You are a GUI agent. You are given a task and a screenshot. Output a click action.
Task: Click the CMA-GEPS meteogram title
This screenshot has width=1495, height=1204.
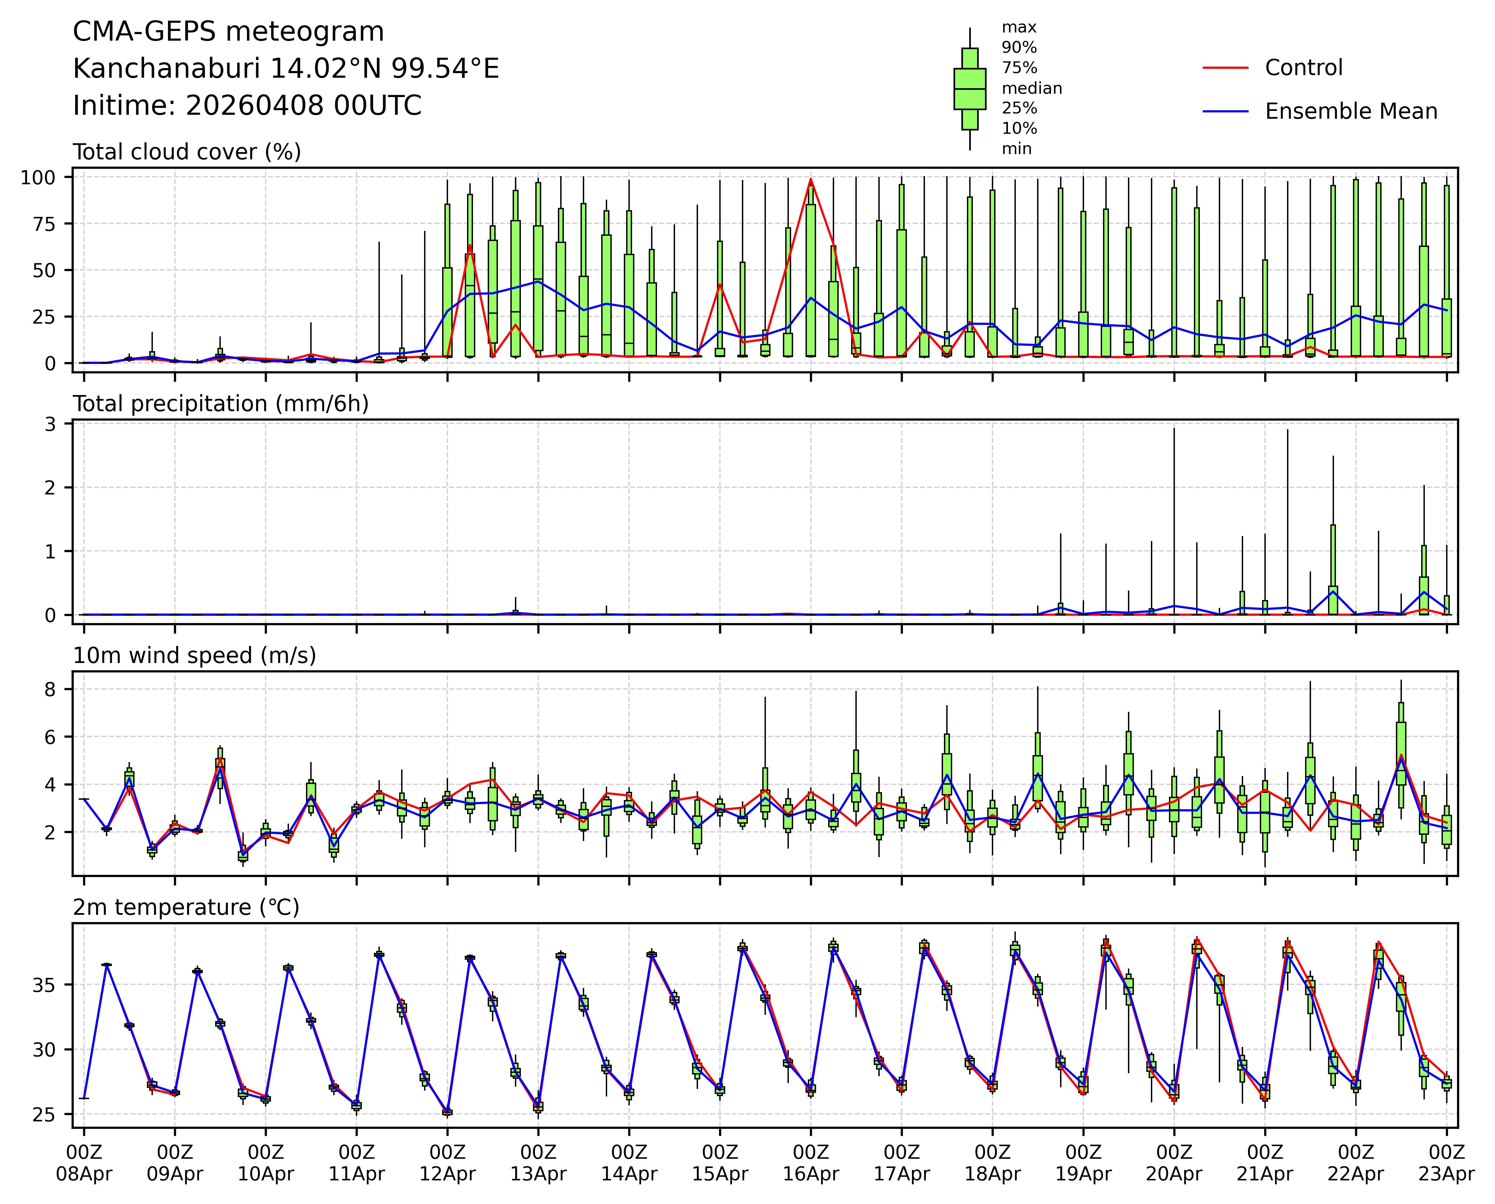coord(228,32)
